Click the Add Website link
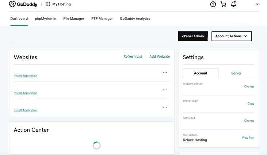267x155 pixels. 160,57
